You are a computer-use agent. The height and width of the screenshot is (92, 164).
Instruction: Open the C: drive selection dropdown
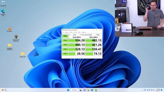[x=88, y=35]
